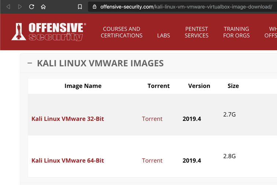Screen dimensions: 277x185
Task: Open the Kali Linux VMware 64-Bit link
Action: [x=68, y=160]
